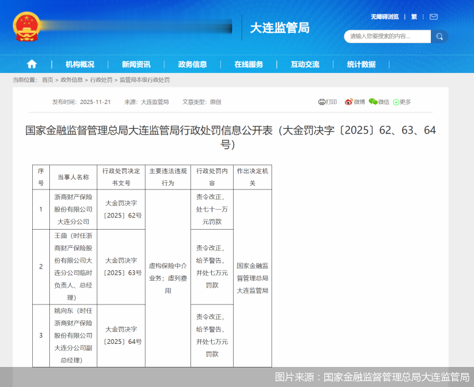Click the 大连监管局 site title
474x387 pixels.
pos(280,28)
